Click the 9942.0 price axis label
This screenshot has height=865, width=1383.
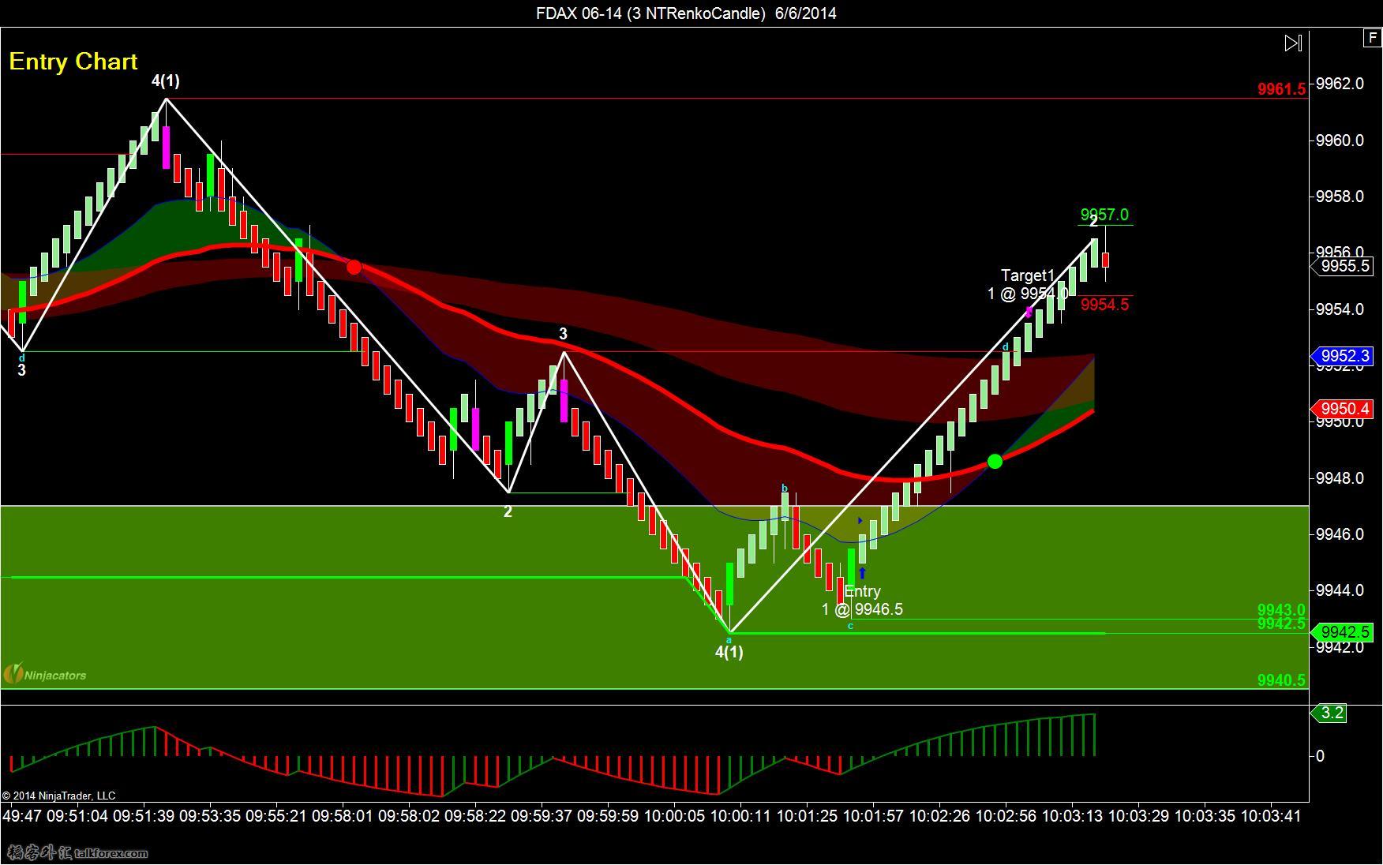point(1340,647)
